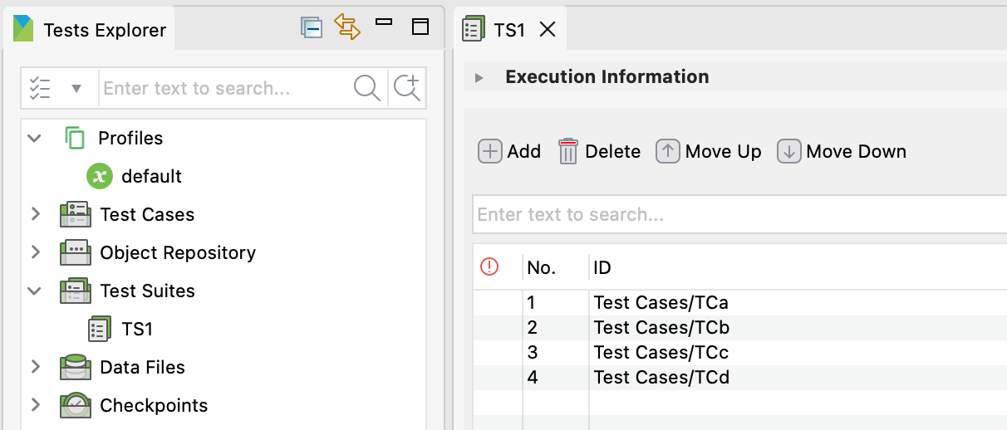Viewport: 1007px width, 430px height.
Task: Click the search magnifier icon
Action: coord(366,88)
